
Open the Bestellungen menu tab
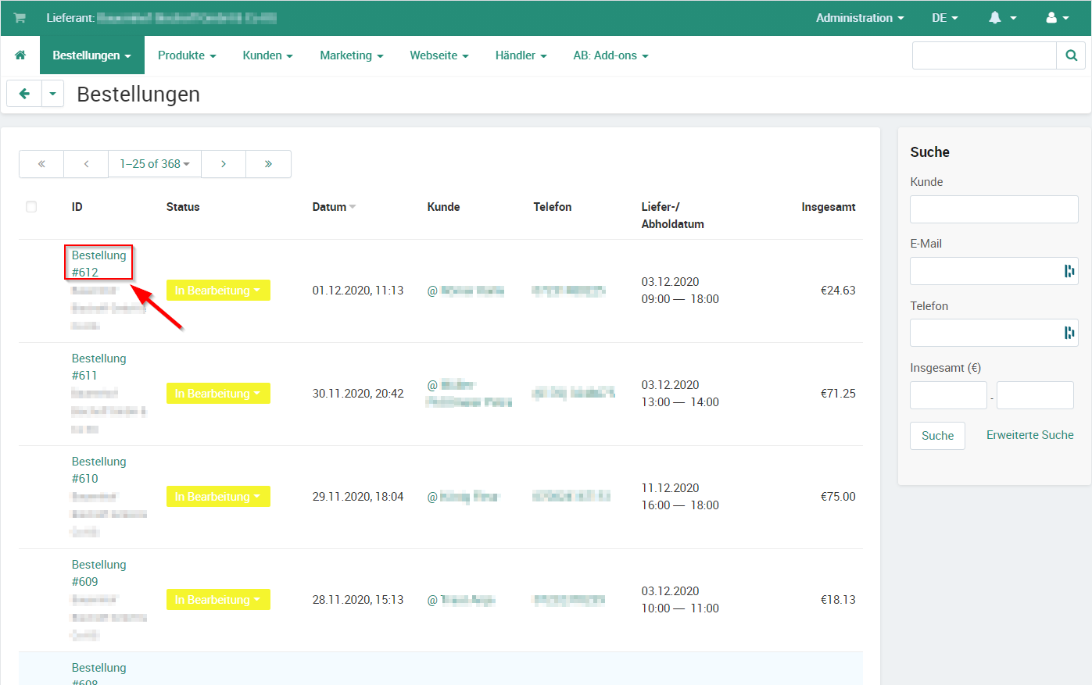(x=92, y=55)
